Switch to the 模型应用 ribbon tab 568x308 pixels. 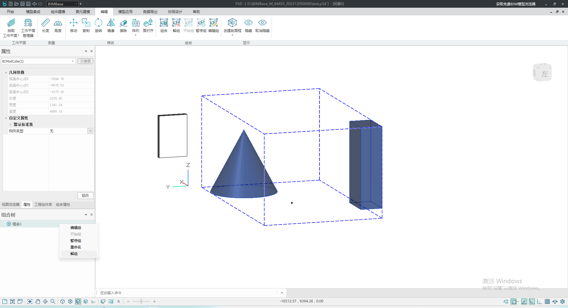click(125, 12)
